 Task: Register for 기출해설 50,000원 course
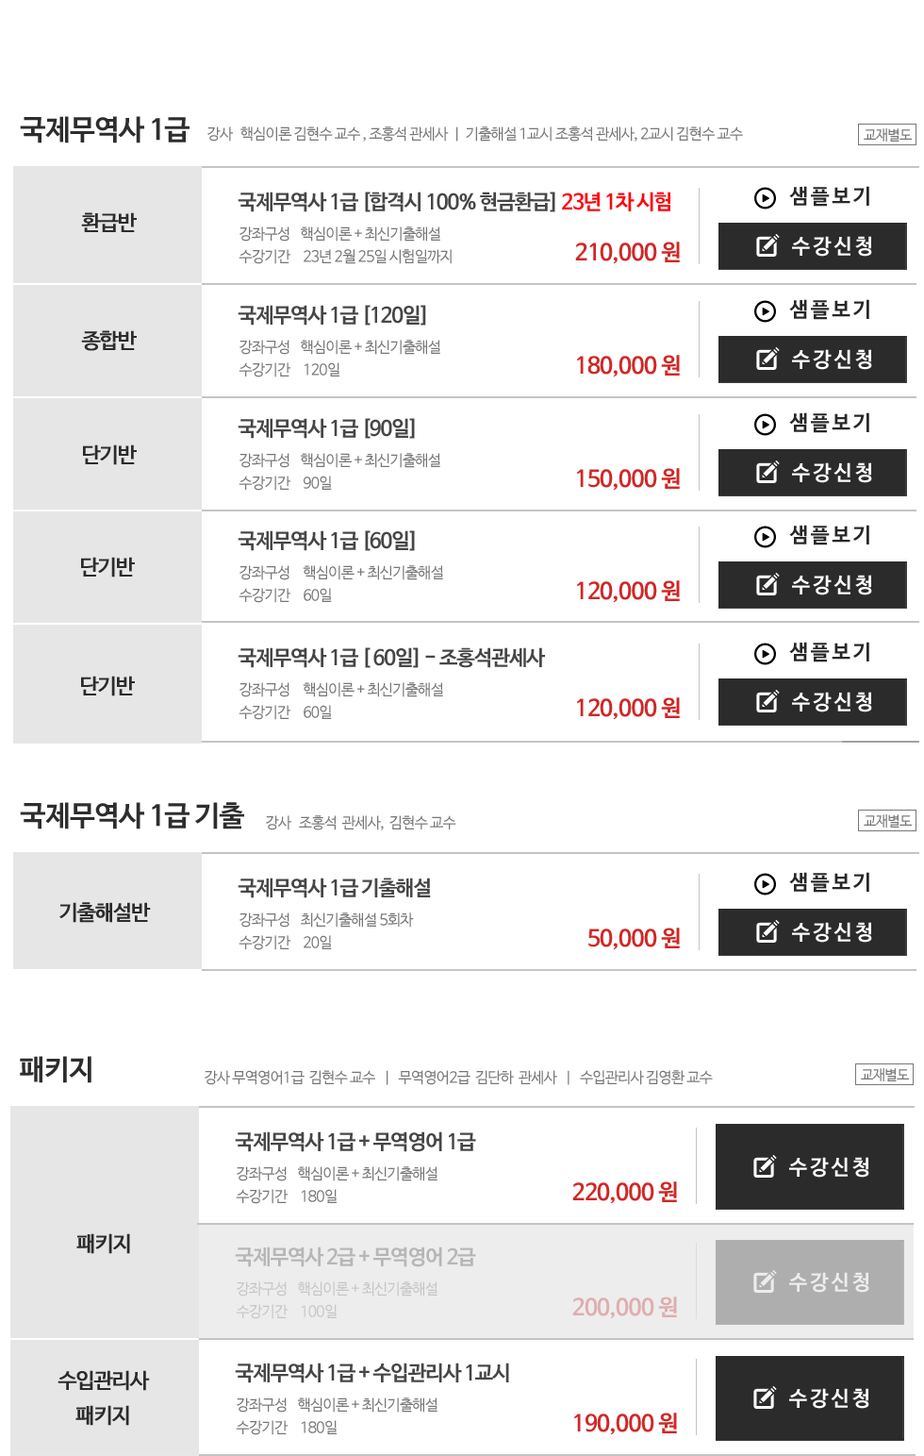click(813, 932)
